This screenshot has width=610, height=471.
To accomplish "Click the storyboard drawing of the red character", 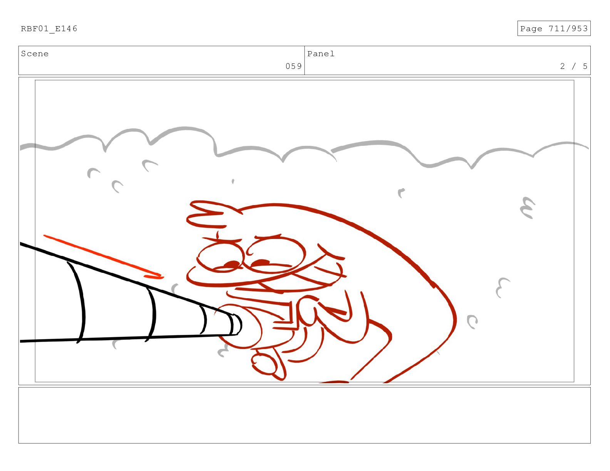I will pos(322,291).
